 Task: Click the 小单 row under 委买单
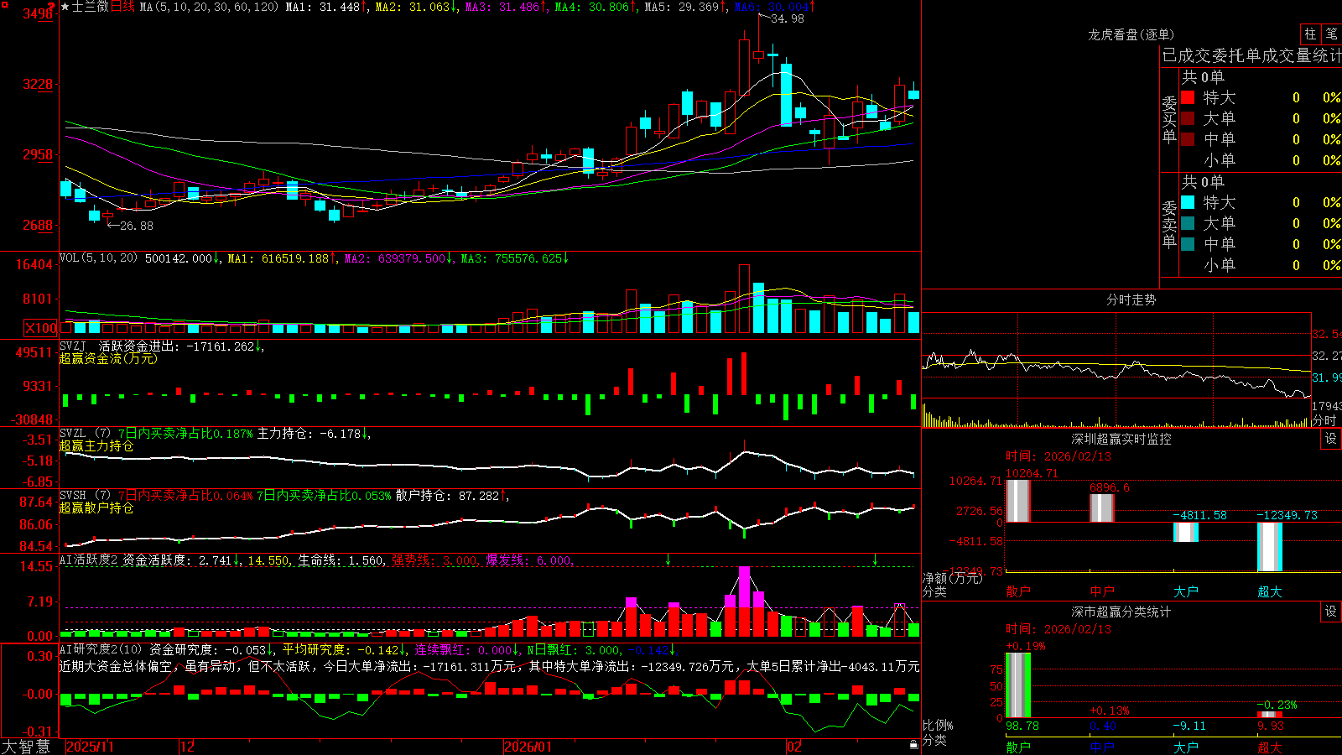1260,160
